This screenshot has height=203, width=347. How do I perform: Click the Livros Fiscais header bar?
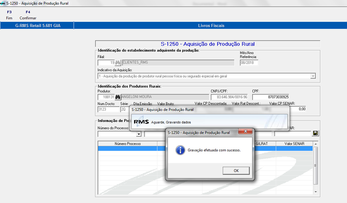(211, 26)
